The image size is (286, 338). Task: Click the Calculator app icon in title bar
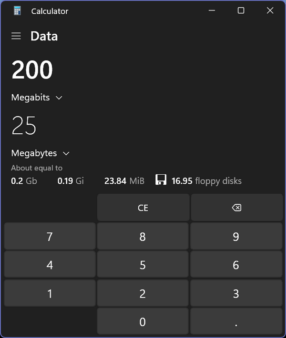[x=17, y=10]
